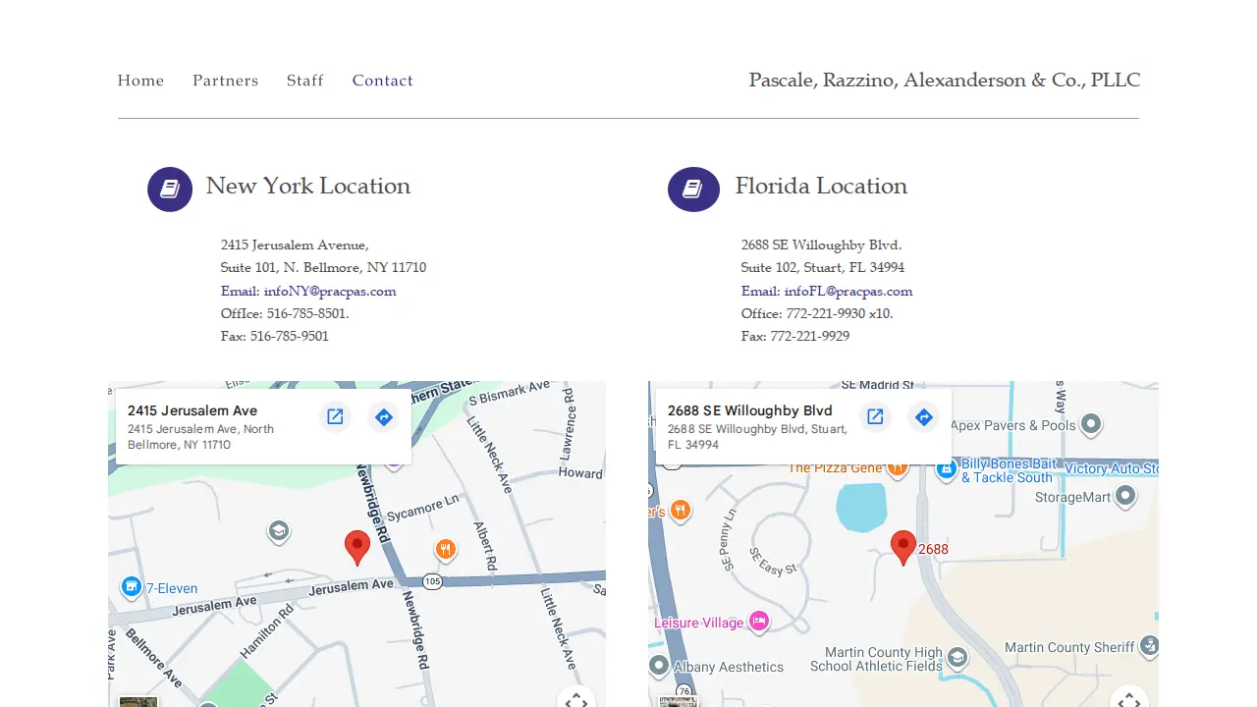Click the New York office number 516-785-8501

pos(306,313)
